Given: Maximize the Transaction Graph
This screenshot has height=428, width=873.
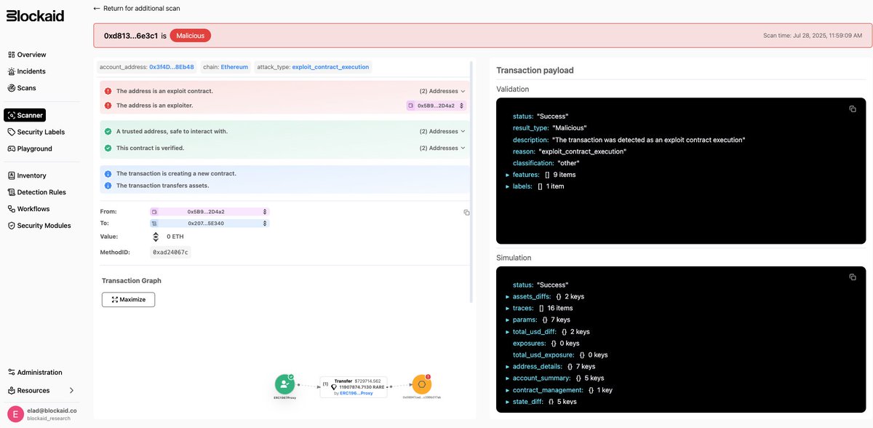Looking at the screenshot, I should click(x=128, y=299).
